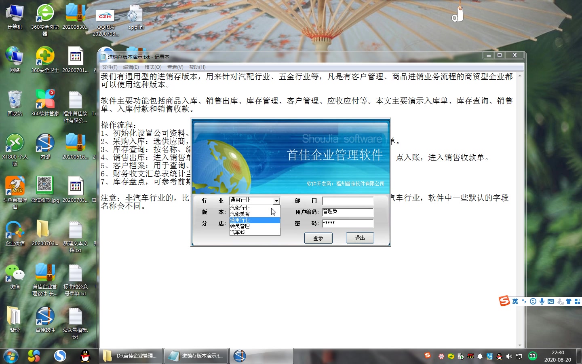Click the show desktop strip on the taskbar
Viewport: 582px width, 364px height.
pyautogui.click(x=579, y=356)
